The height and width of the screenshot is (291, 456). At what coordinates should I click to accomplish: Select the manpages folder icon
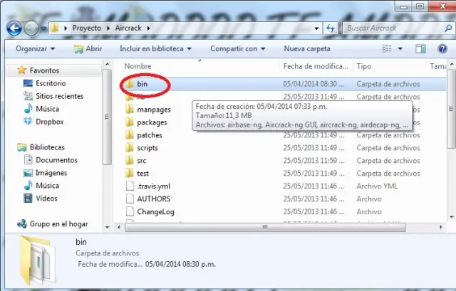click(x=130, y=109)
